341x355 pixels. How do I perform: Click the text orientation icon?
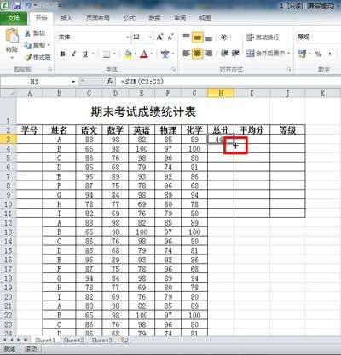pyautogui.click(x=225, y=37)
